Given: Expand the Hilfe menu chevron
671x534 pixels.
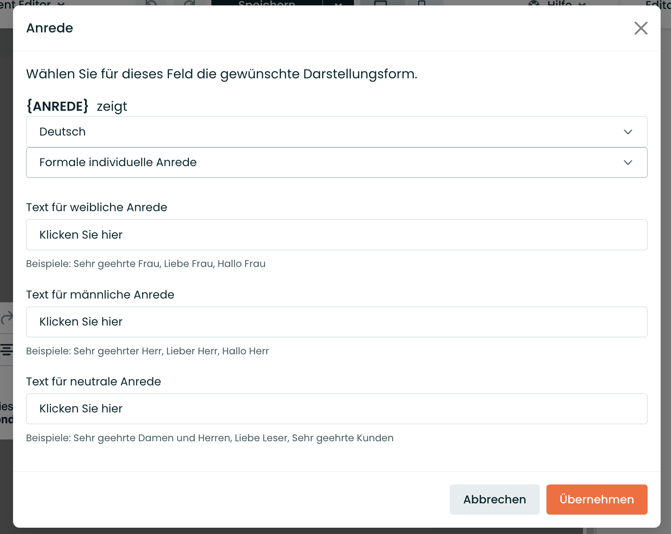Looking at the screenshot, I should pyautogui.click(x=582, y=4).
